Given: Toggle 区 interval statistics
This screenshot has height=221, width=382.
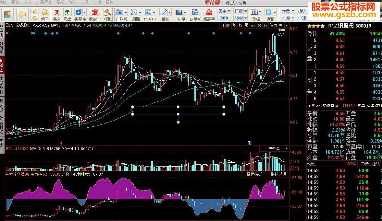Looking at the screenshot, I should click(259, 25).
